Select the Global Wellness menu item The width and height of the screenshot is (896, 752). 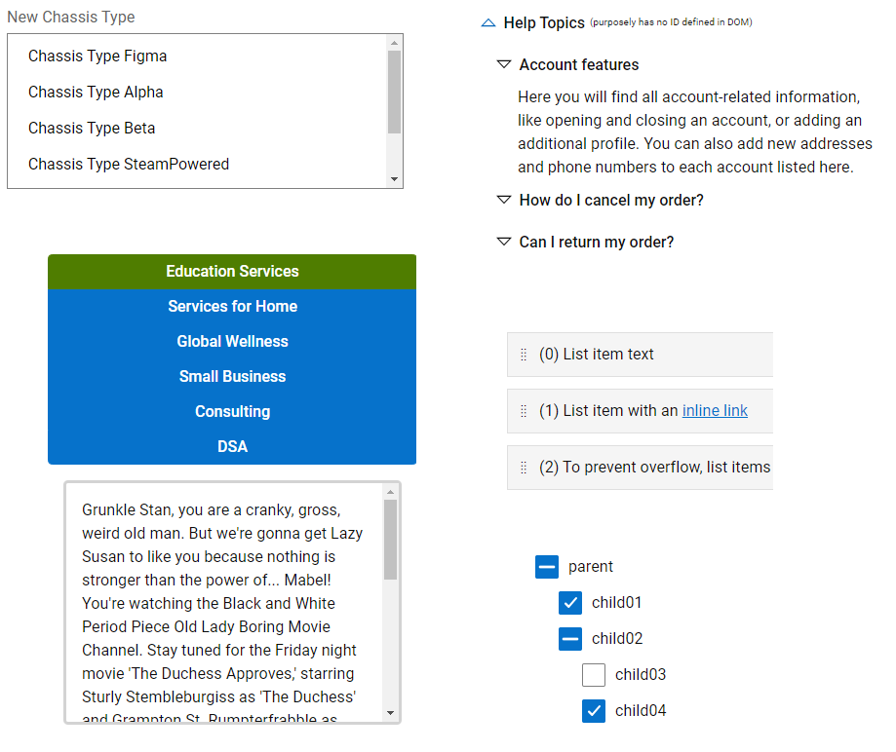pyautogui.click(x=232, y=342)
